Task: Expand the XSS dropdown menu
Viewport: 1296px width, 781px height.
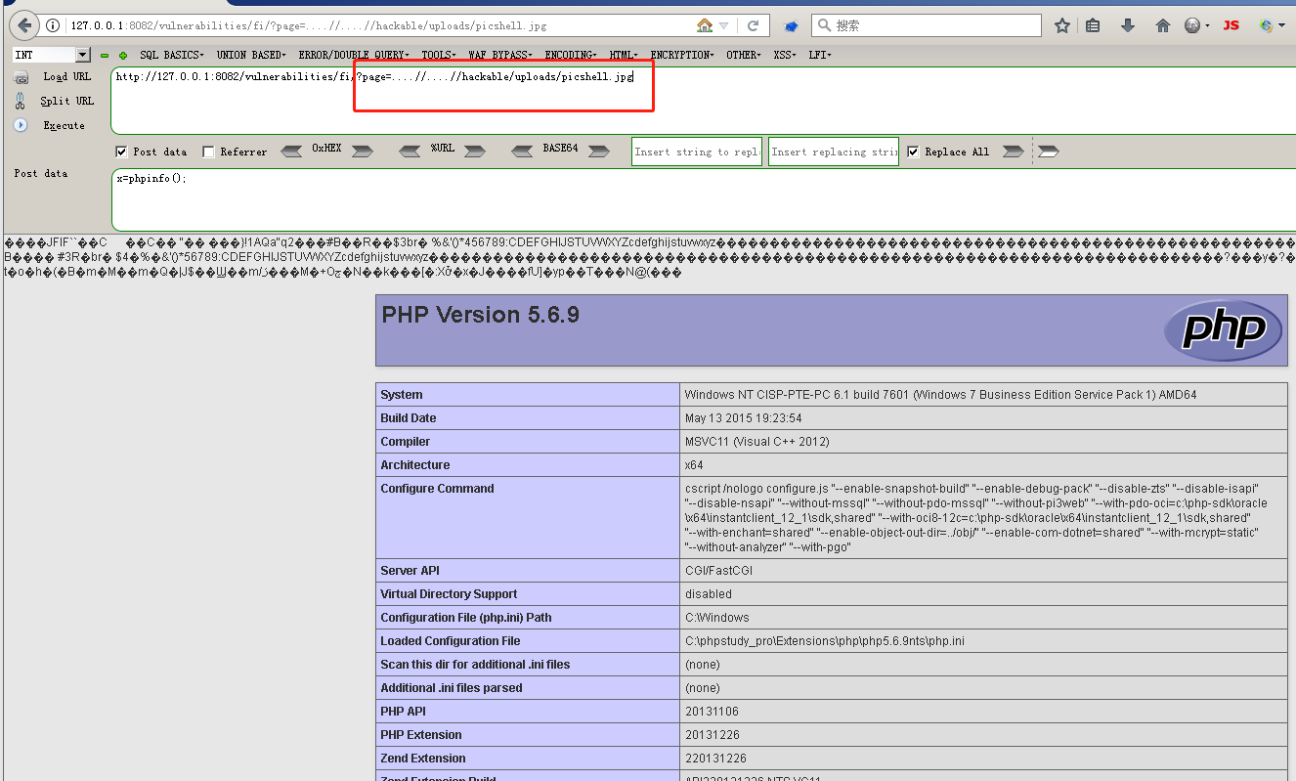Action: point(785,56)
